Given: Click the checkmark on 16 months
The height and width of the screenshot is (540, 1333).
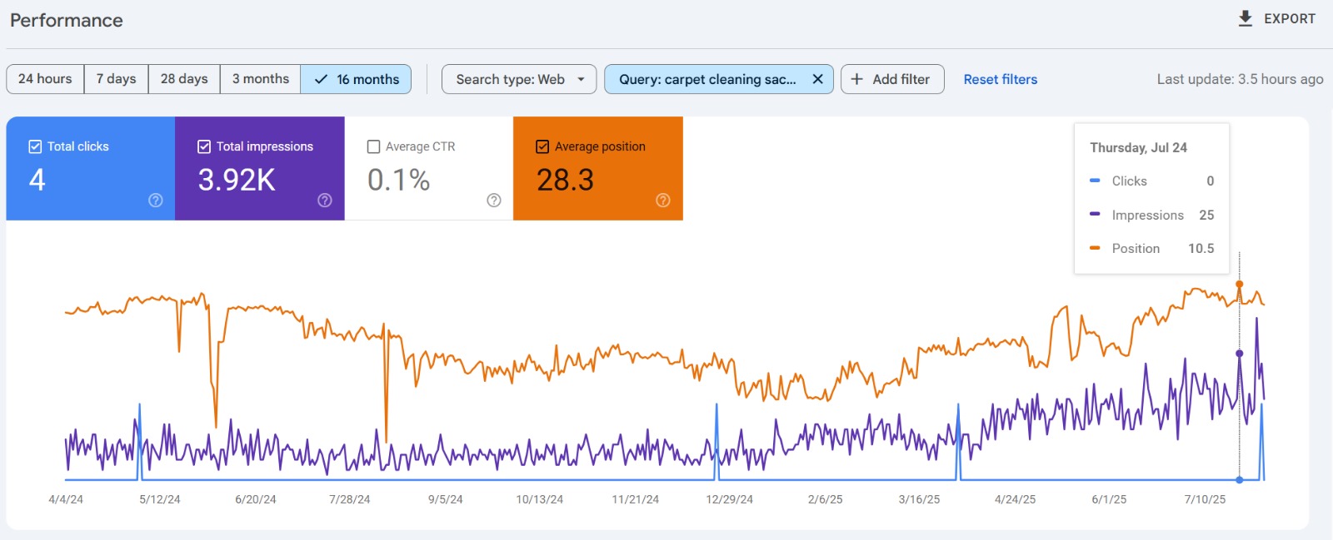Looking at the screenshot, I should coord(321,79).
